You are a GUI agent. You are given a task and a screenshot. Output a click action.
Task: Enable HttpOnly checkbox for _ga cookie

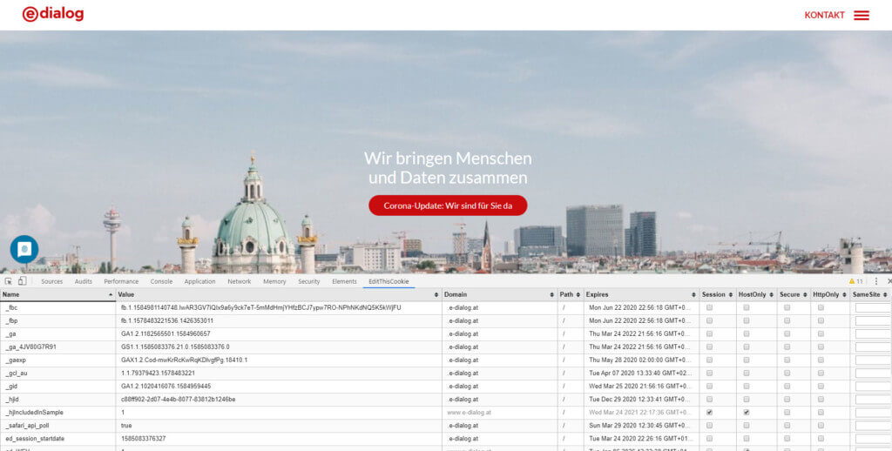tap(821, 333)
